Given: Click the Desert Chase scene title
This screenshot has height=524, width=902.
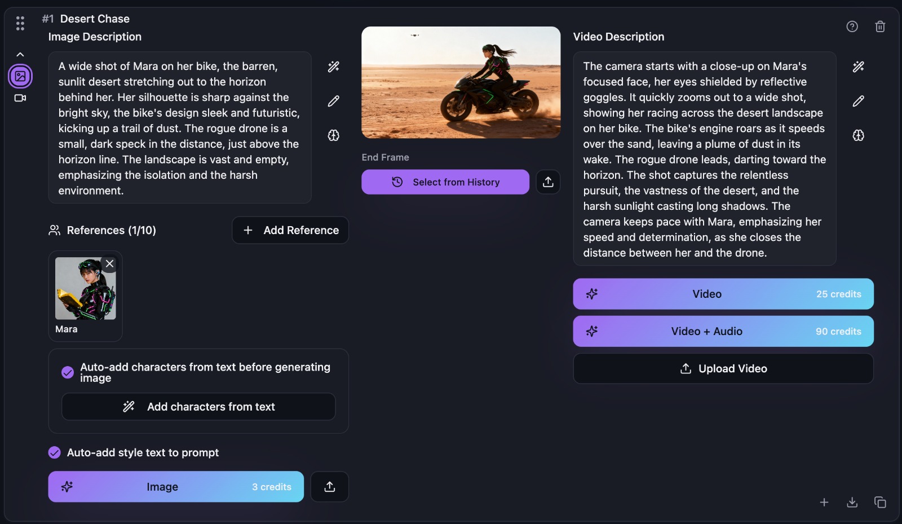Looking at the screenshot, I should click(x=95, y=19).
